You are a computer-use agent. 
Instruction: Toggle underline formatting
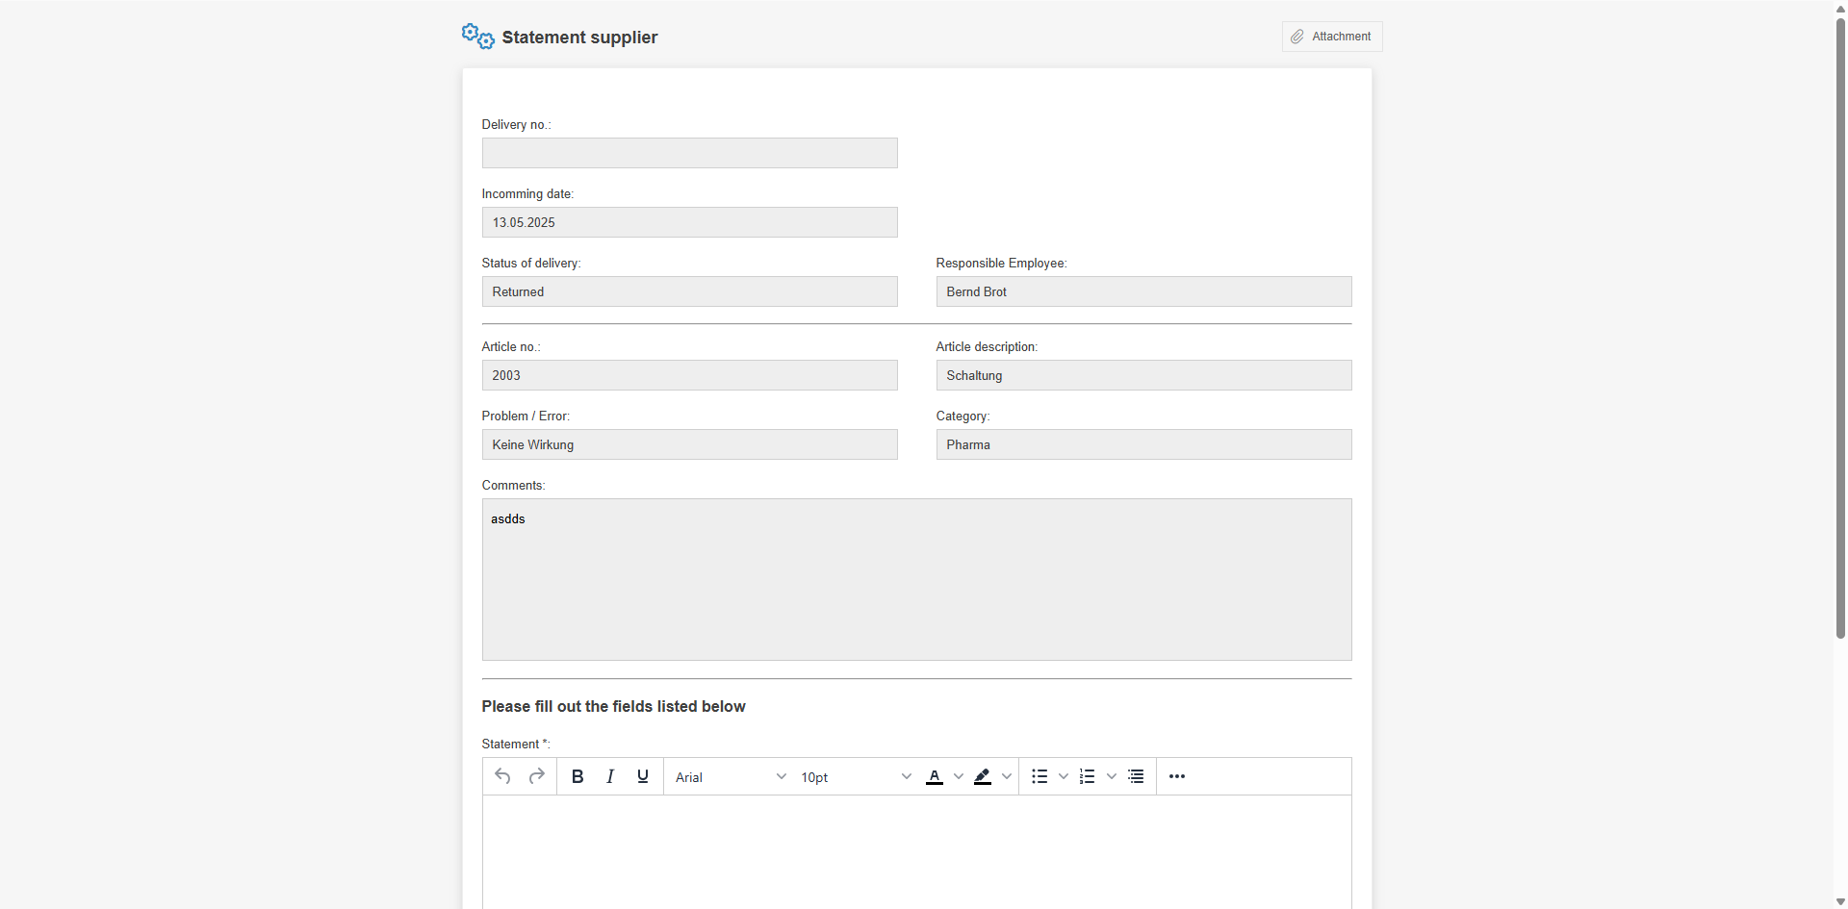pyautogui.click(x=643, y=776)
